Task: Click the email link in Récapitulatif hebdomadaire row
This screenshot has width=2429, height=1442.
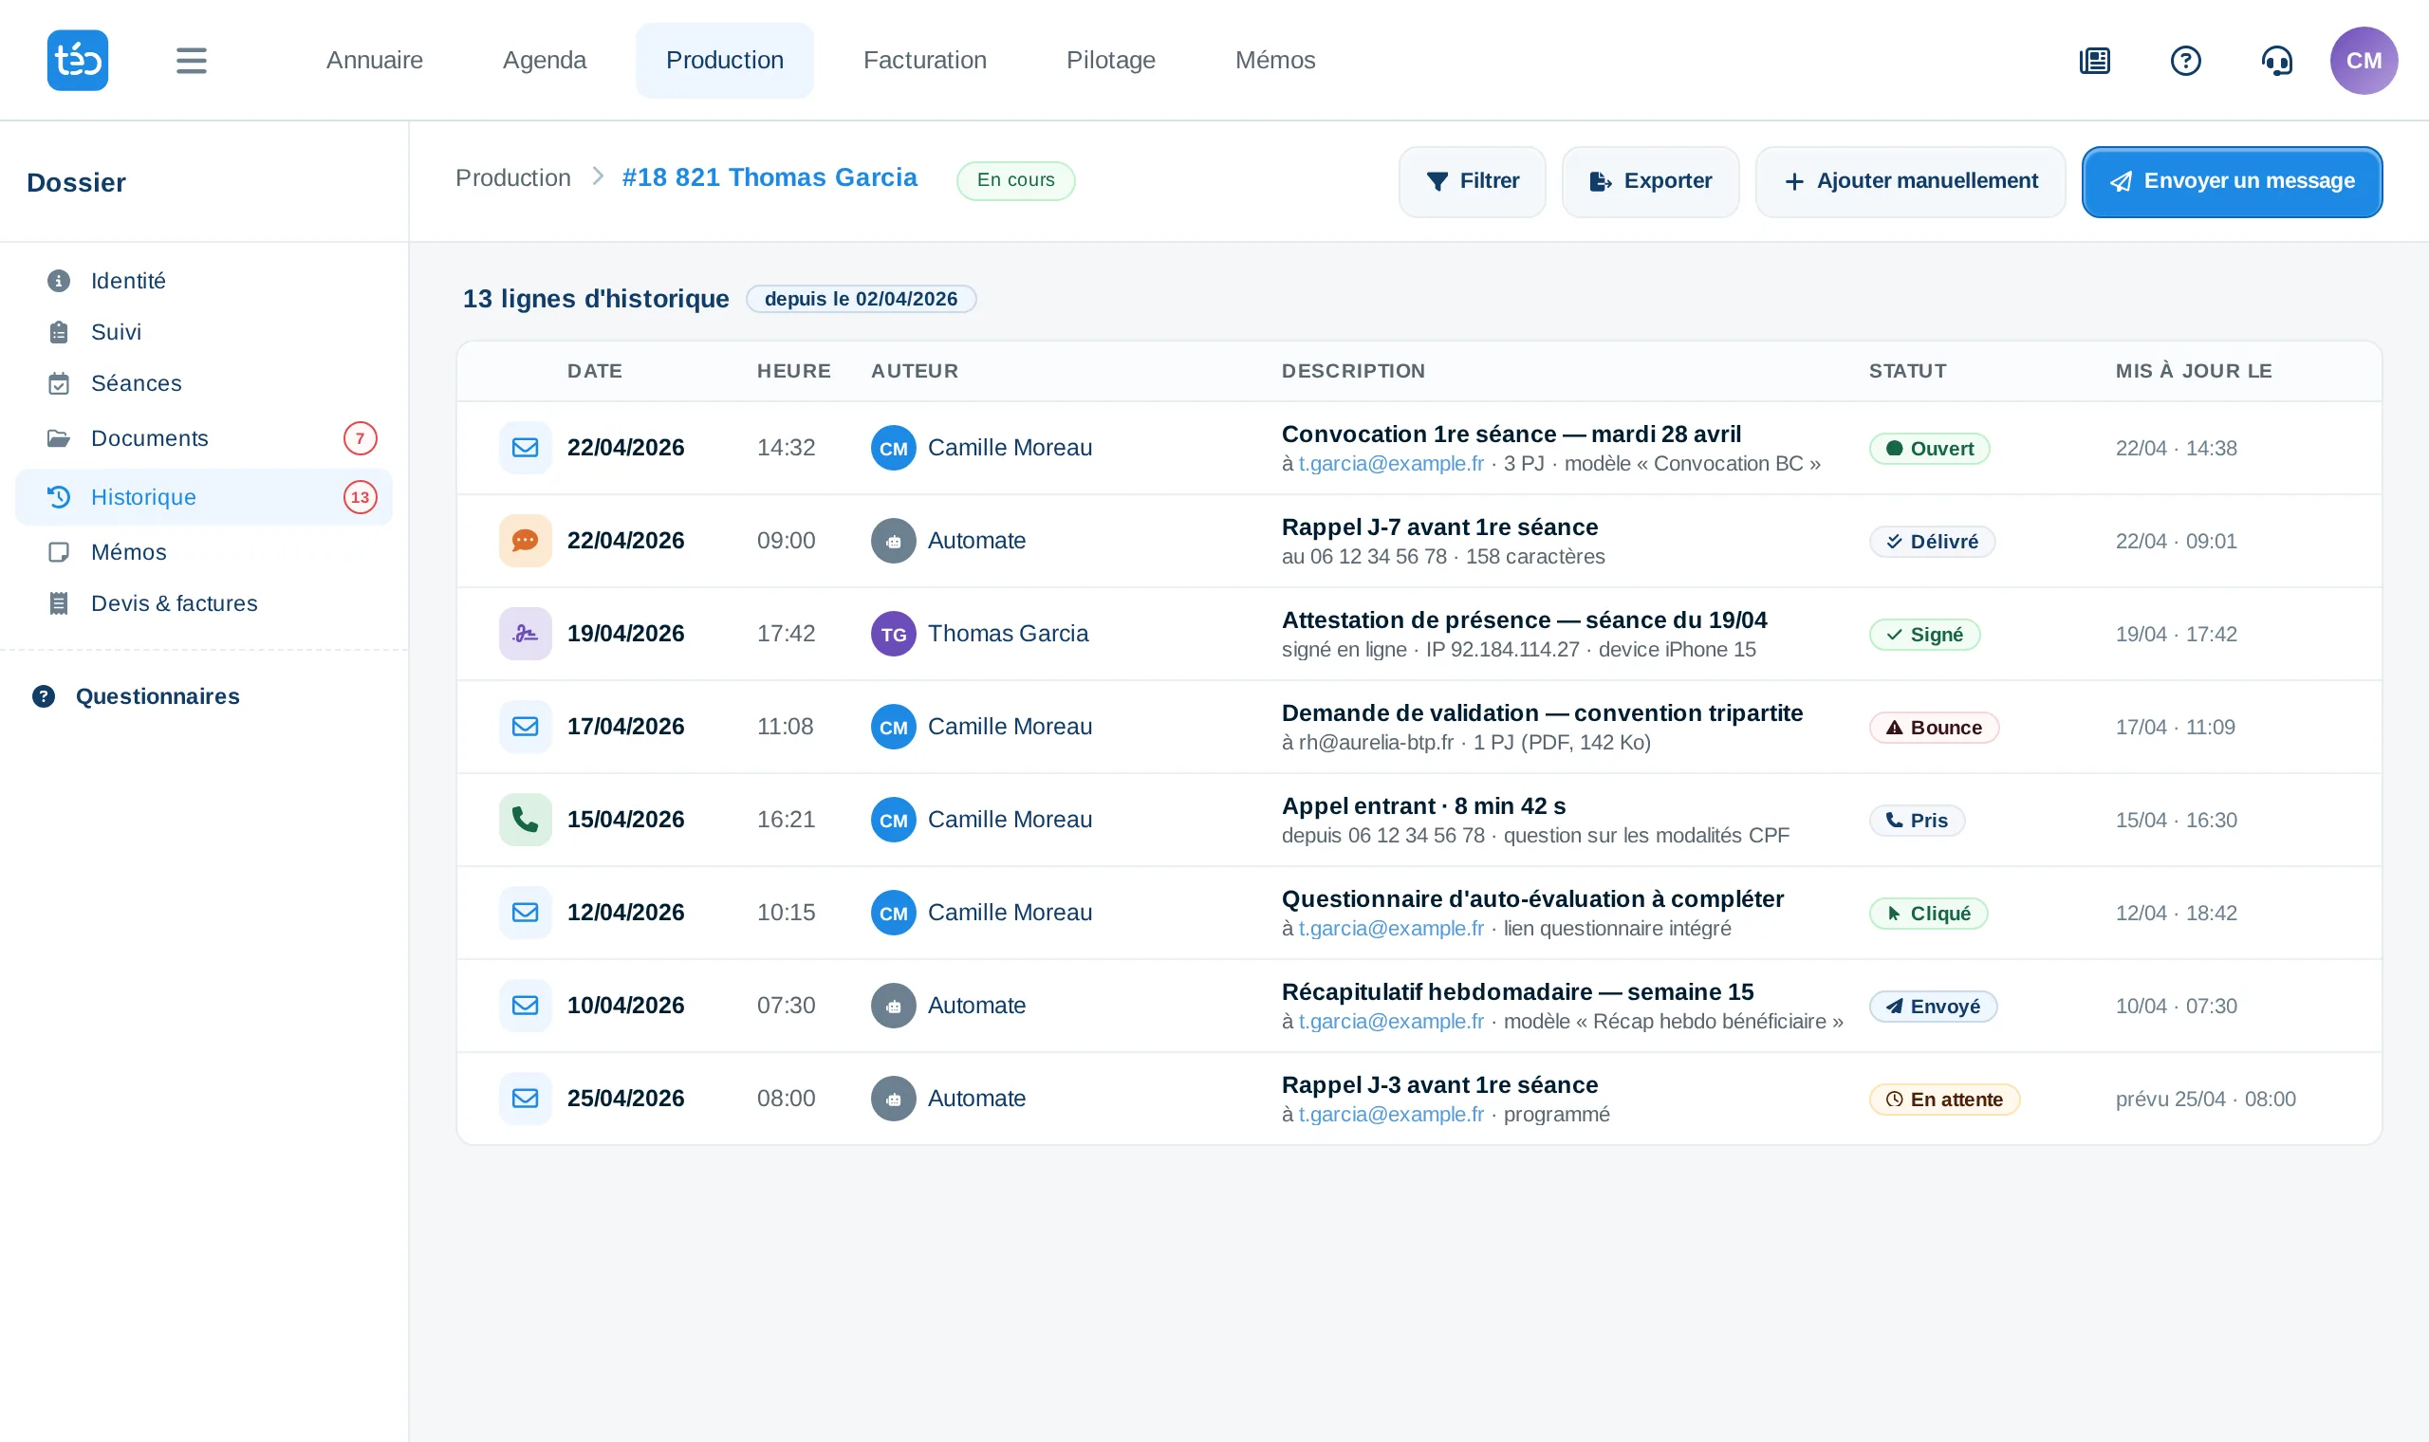Action: [1391, 1021]
